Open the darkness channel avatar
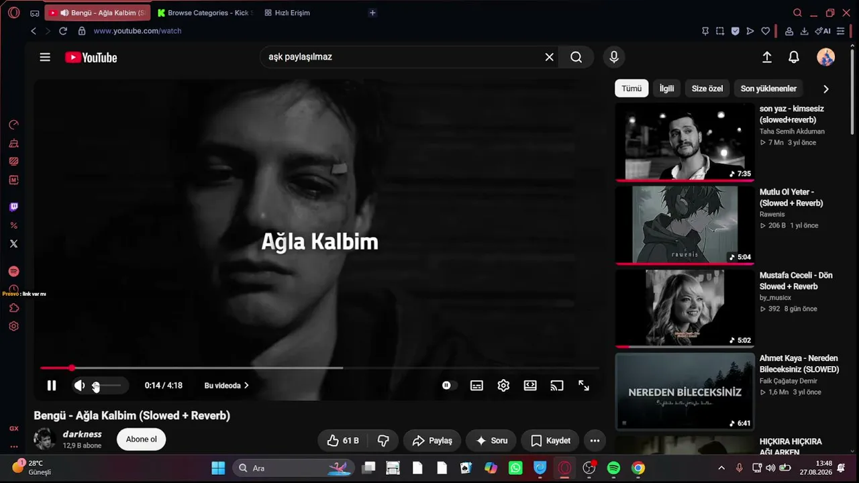Image resolution: width=859 pixels, height=483 pixels. [45, 439]
